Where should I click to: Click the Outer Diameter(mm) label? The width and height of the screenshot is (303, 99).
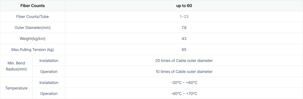click(x=32, y=27)
